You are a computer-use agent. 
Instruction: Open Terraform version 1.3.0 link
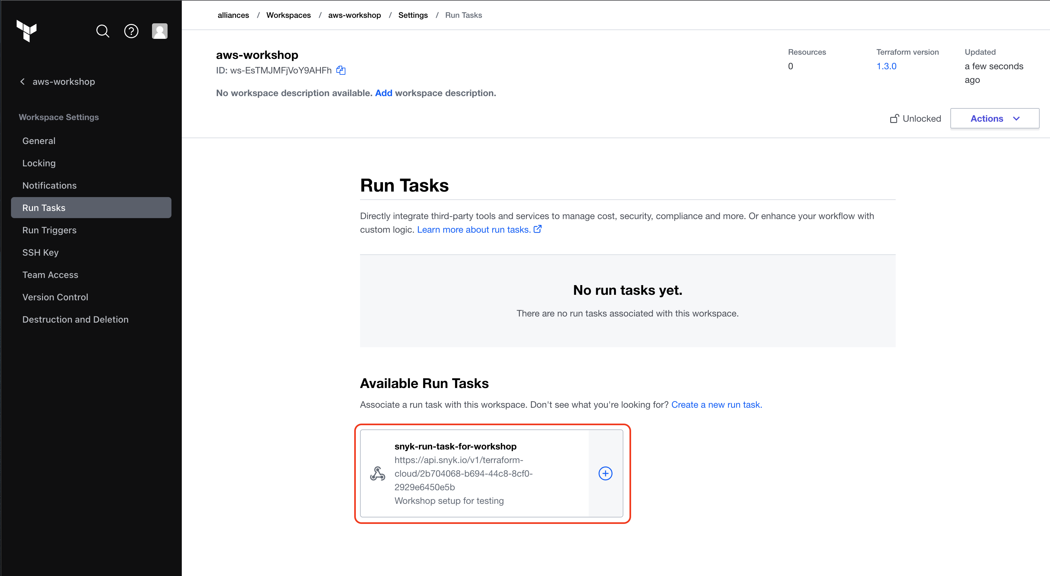point(887,66)
